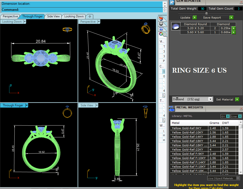The image size is (243, 189).
Task: Switch to the Side View tab
Action: pyautogui.click(x=53, y=16)
